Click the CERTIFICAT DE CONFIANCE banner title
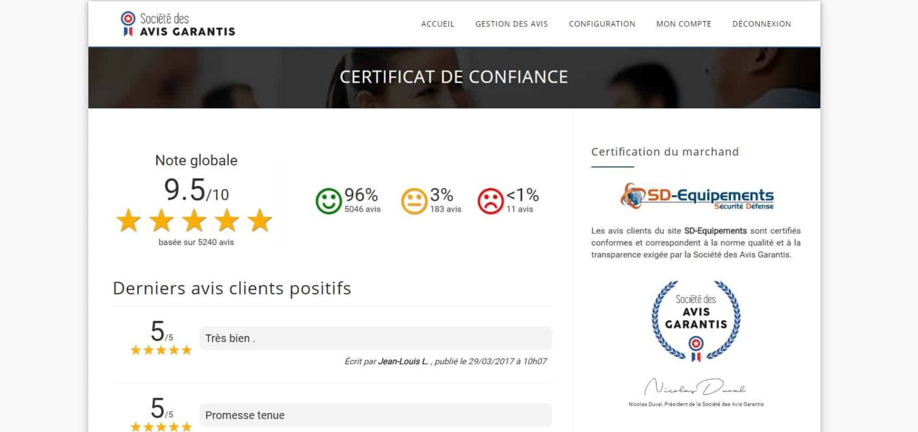This screenshot has width=918, height=432. click(454, 77)
